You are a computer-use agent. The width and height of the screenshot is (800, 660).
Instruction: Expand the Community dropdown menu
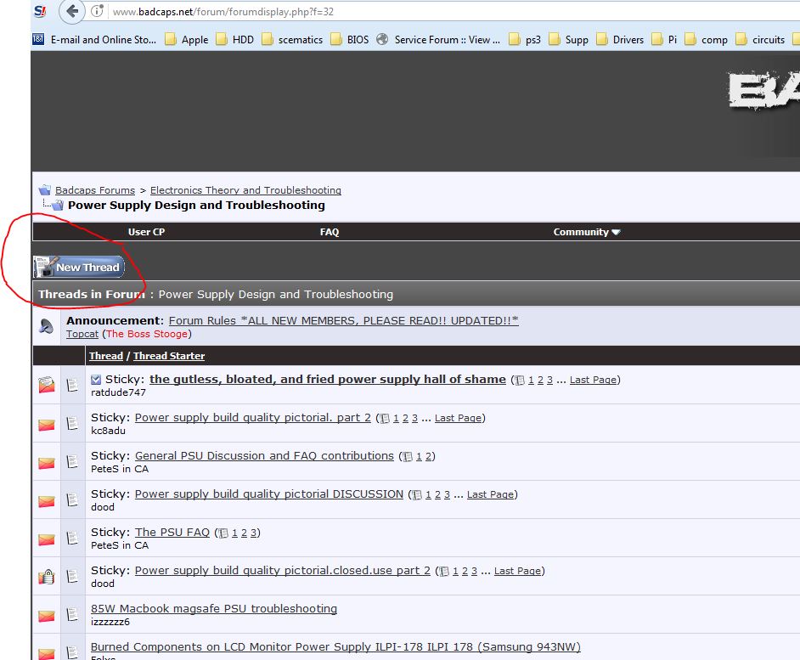(x=586, y=232)
